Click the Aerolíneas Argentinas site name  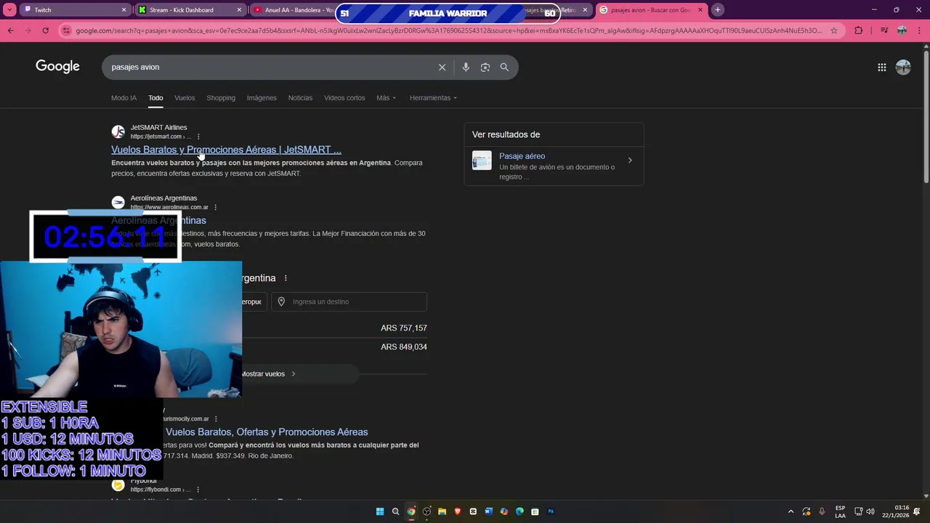[x=163, y=198]
